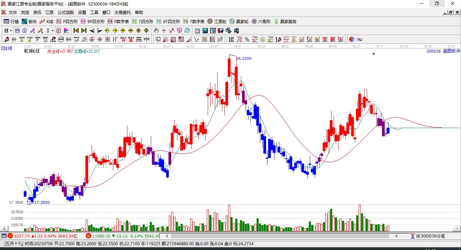This screenshot has width=461, height=250.
Task: Click the blue infinity loop icon
Action: [x=360, y=39]
